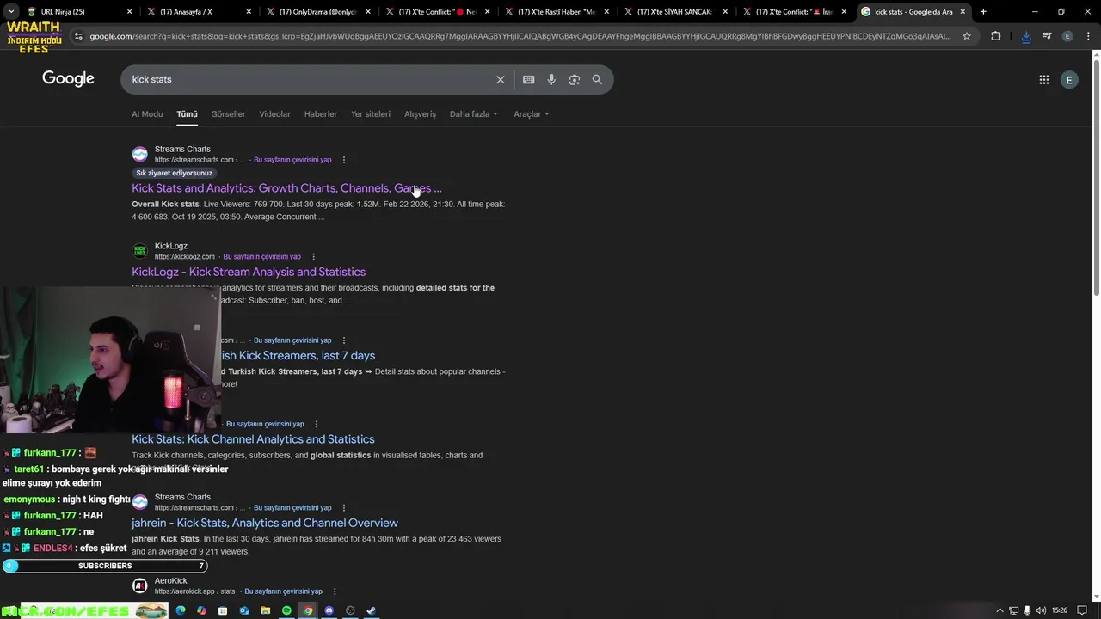
Task: Translate the AeroKick page via Bu sayfanın çevirisini yap
Action: (x=283, y=591)
